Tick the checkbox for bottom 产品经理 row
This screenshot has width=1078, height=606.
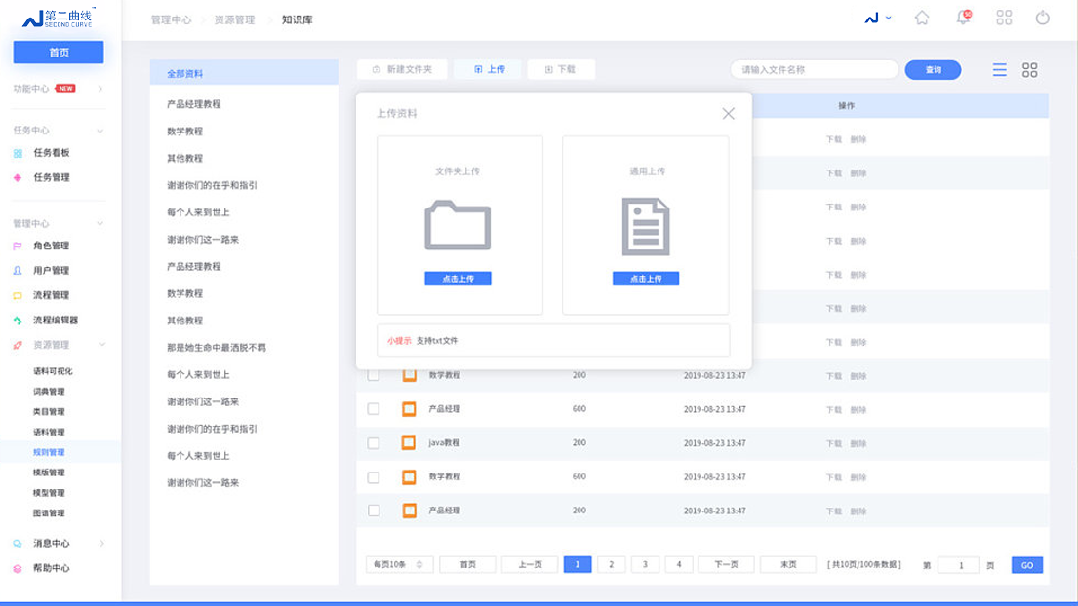[374, 511]
